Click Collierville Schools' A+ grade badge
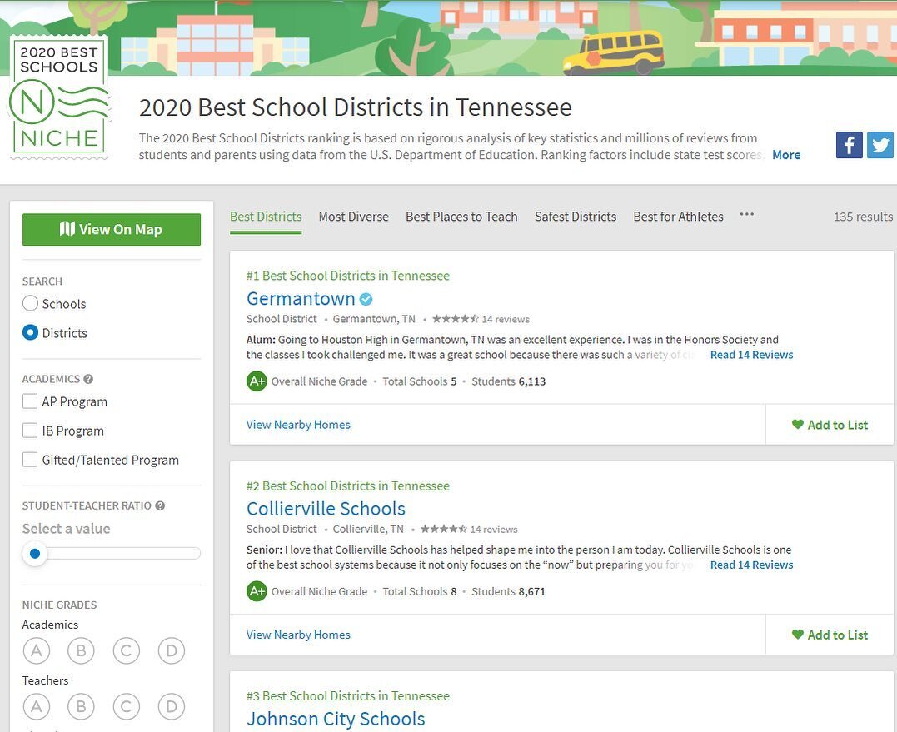 tap(257, 591)
